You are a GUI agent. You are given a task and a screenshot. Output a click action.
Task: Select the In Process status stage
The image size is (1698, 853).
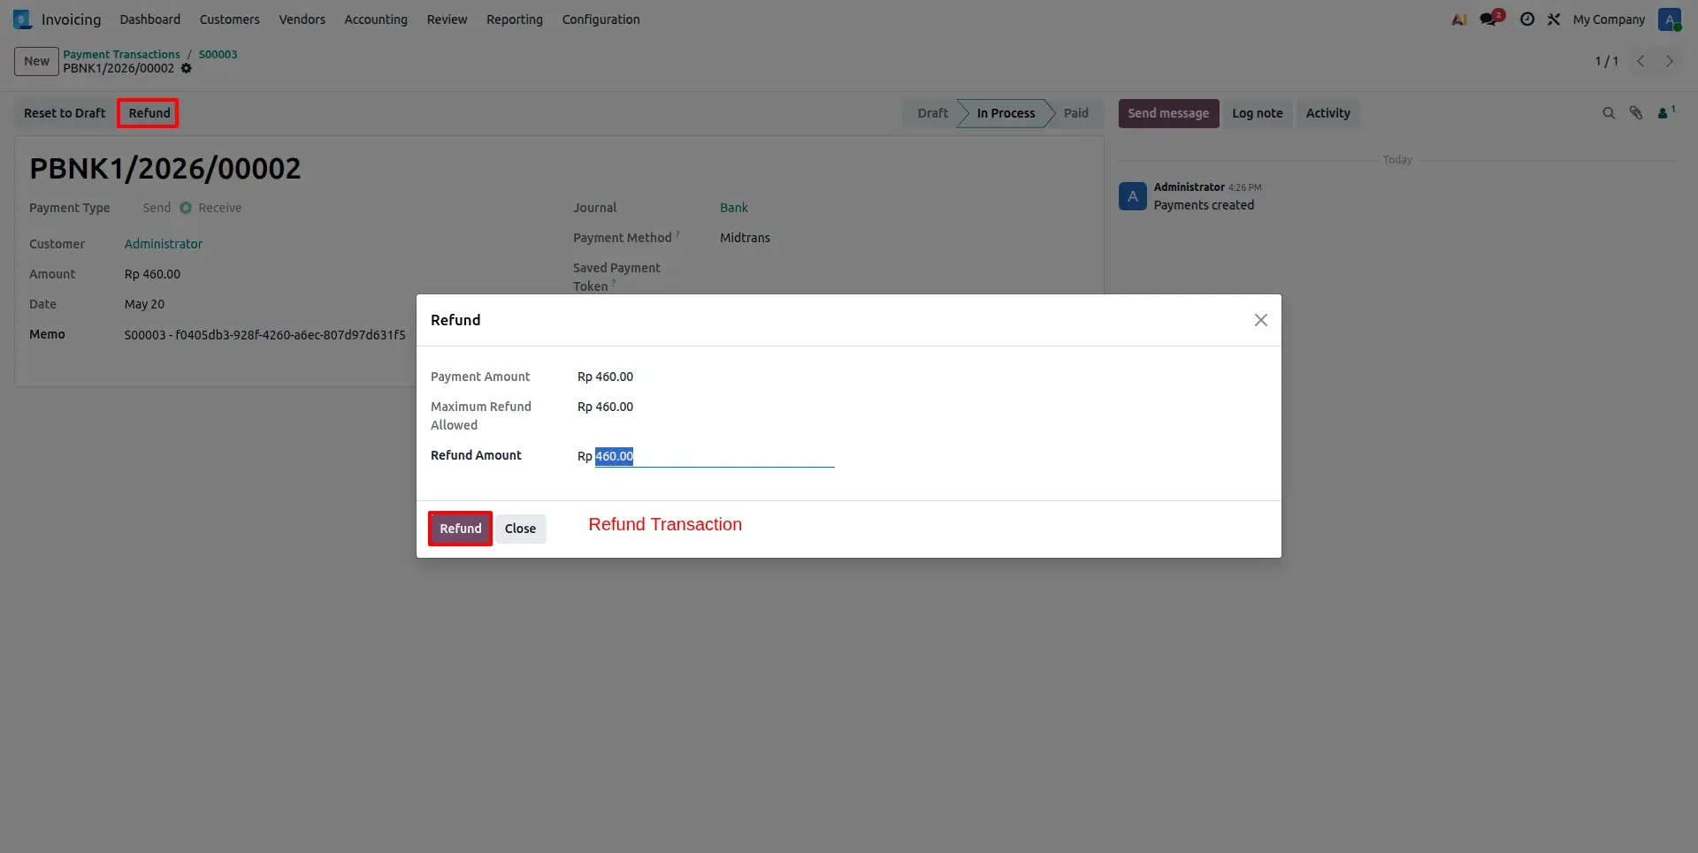[x=1006, y=113]
